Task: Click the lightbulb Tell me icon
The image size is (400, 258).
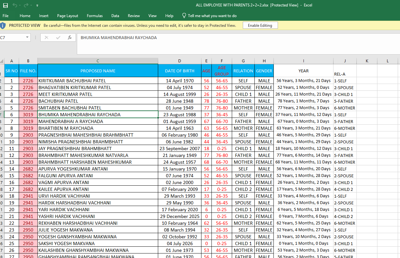Action: point(184,15)
